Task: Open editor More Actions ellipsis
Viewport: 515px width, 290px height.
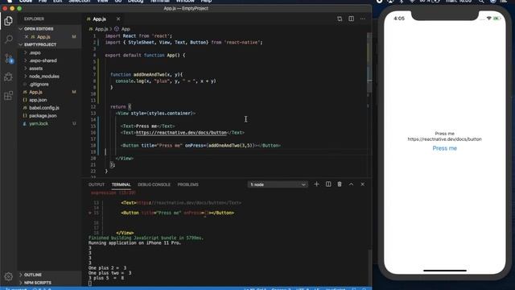Action: (363, 19)
